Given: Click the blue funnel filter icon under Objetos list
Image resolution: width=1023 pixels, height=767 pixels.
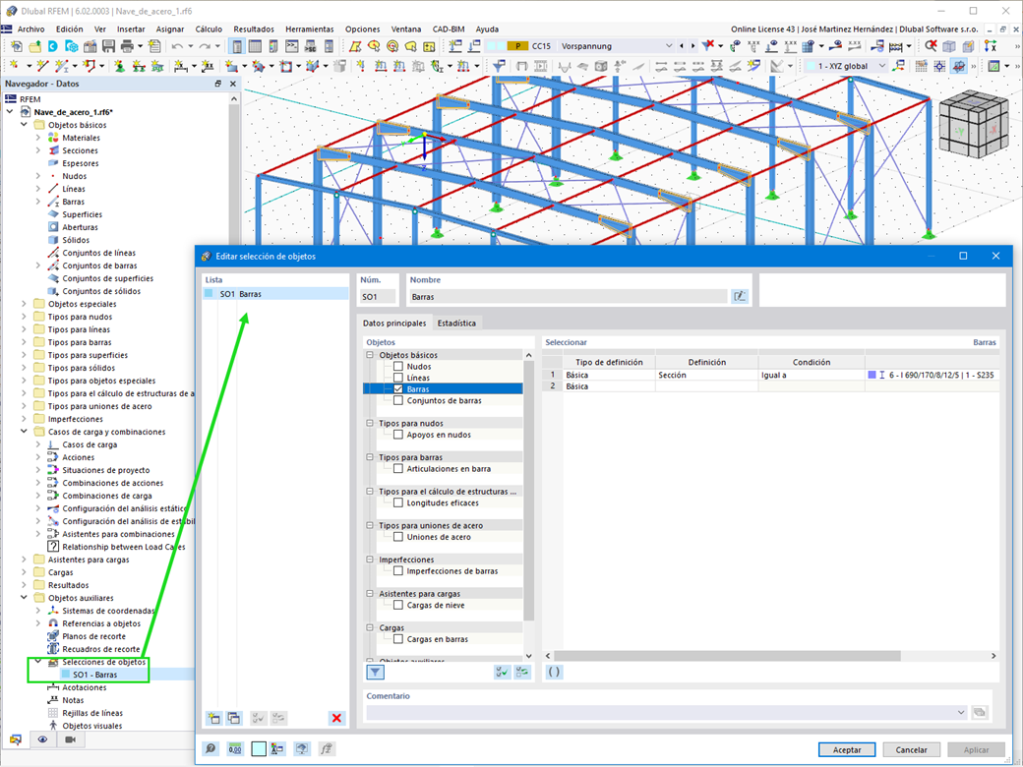Looking at the screenshot, I should click(375, 672).
